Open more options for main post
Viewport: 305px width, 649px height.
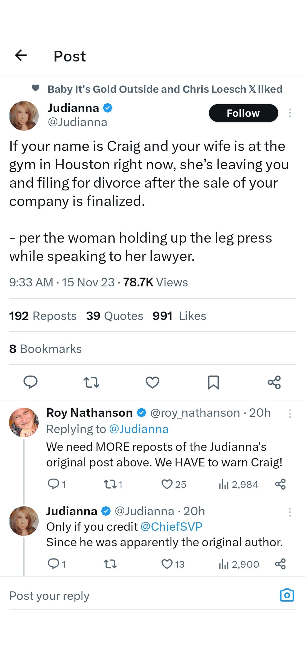pos(290,113)
